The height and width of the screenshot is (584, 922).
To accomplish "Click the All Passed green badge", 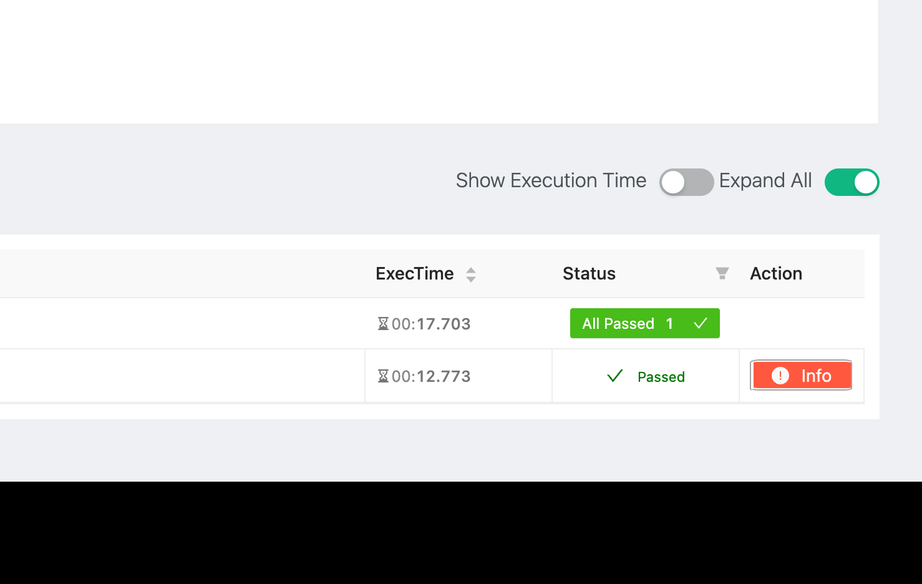I will coord(644,323).
